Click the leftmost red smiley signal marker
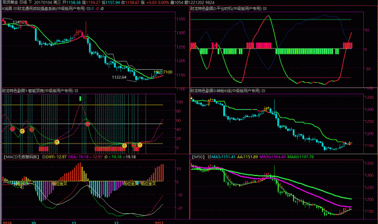 click(12, 129)
